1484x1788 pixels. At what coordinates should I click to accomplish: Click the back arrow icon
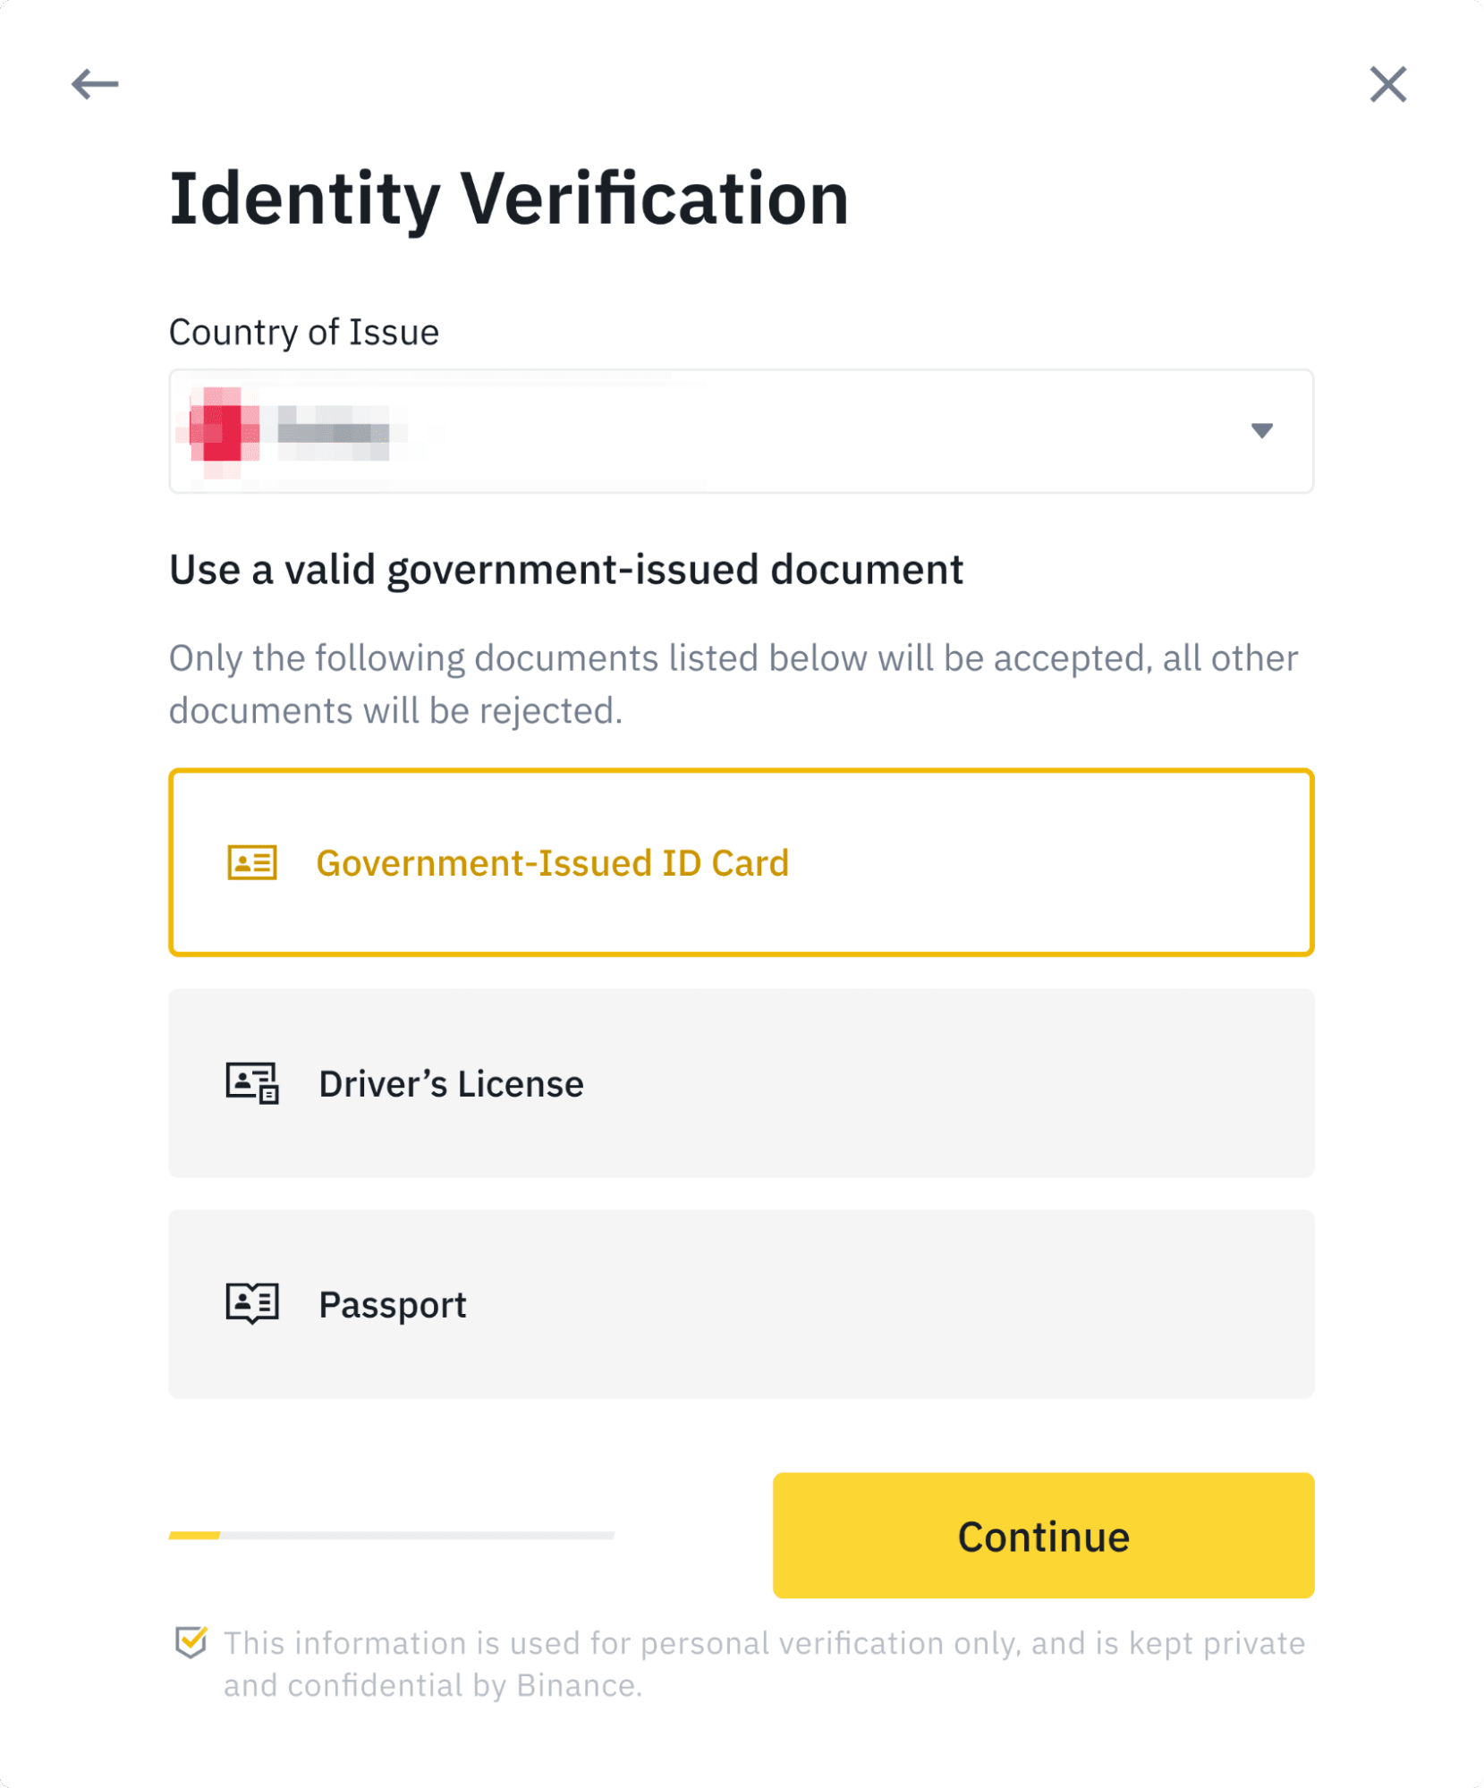(96, 83)
